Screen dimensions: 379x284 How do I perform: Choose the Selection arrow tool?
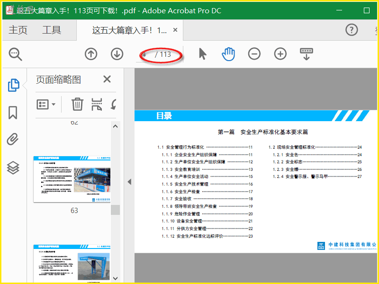203,54
